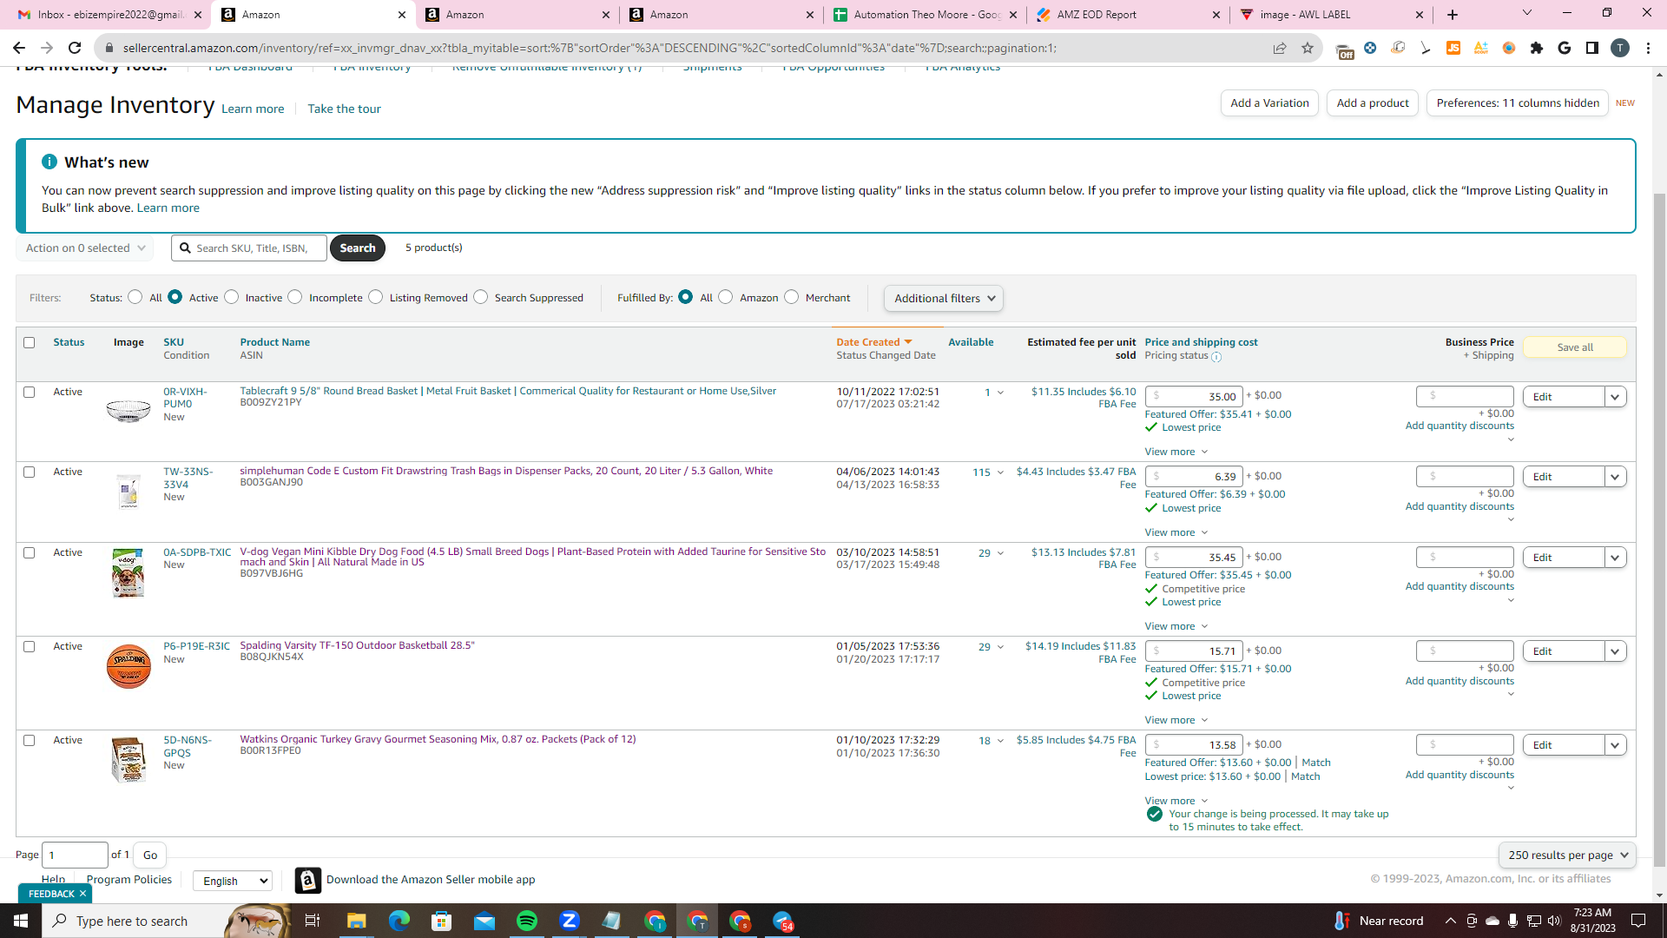The height and width of the screenshot is (938, 1667).
Task: Click the pricing status info icon
Action: 1216,356
